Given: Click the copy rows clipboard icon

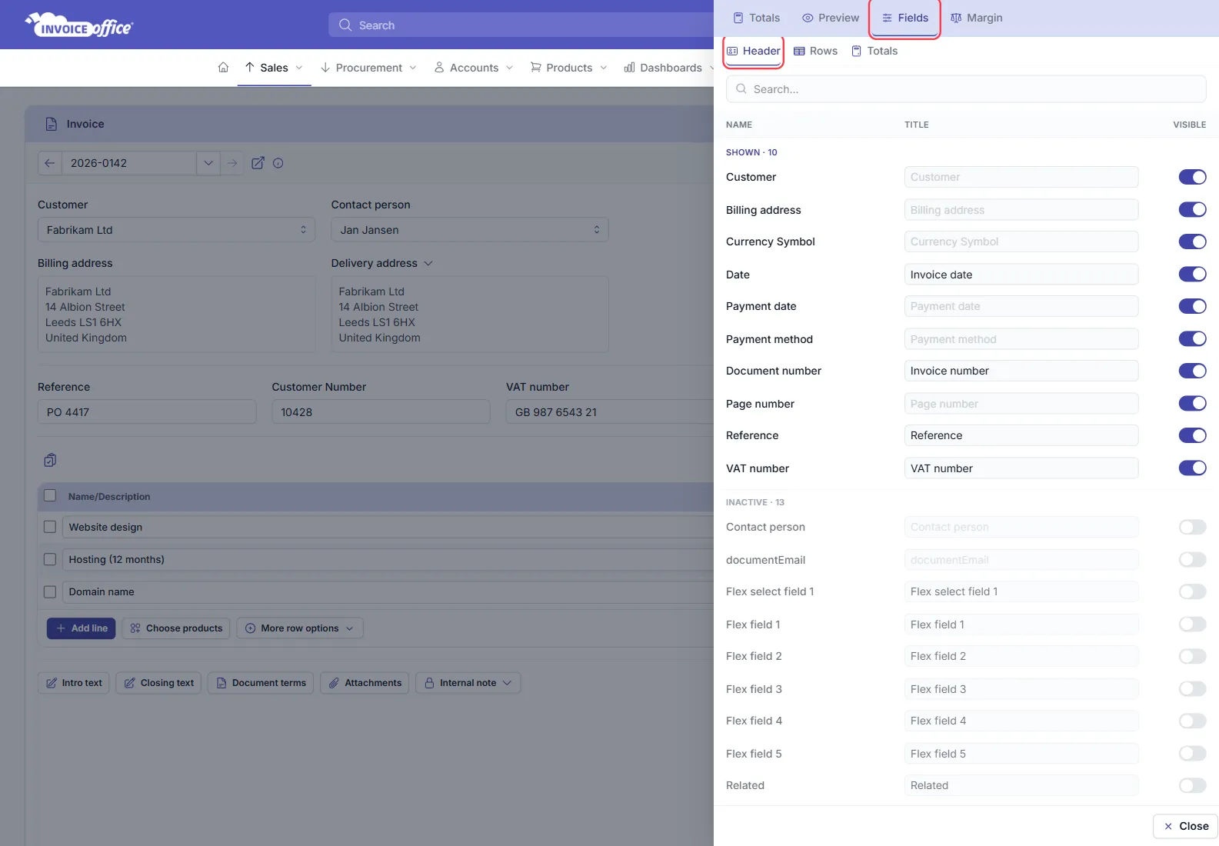Looking at the screenshot, I should click(50, 460).
